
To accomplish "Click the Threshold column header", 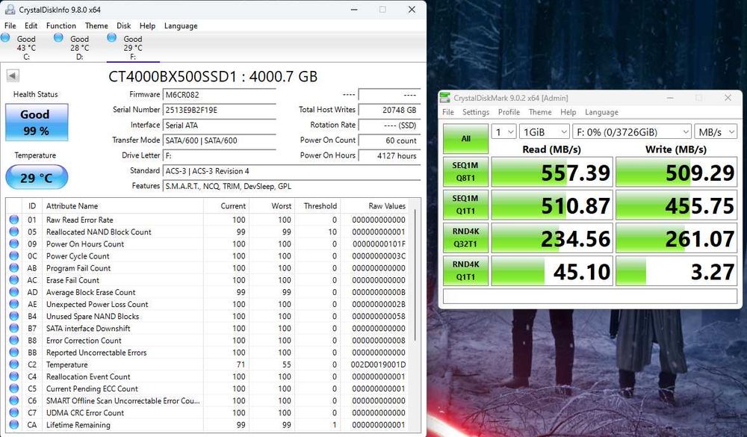I will click(x=317, y=206).
